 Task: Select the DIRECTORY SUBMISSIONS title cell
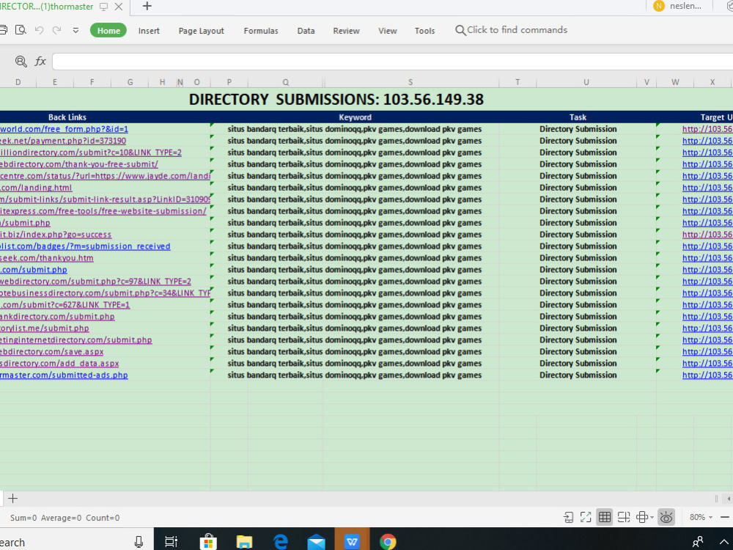click(336, 99)
